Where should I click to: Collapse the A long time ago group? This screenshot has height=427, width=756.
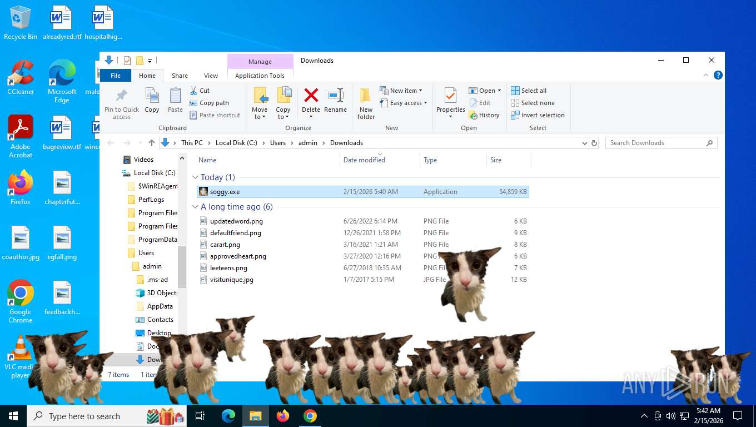coord(195,207)
